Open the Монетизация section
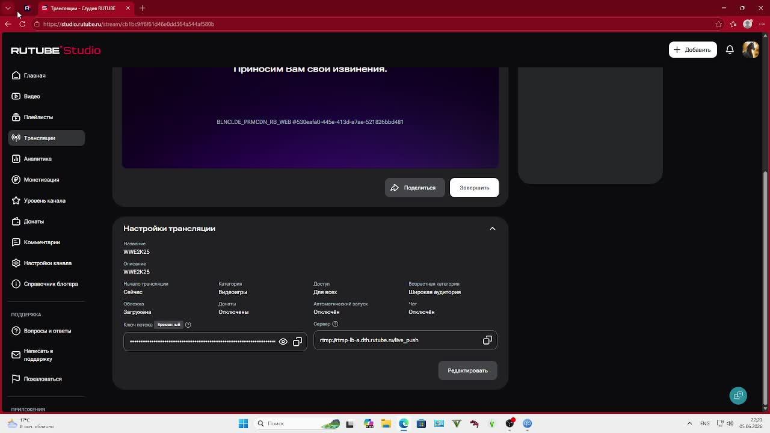 pyautogui.click(x=41, y=180)
